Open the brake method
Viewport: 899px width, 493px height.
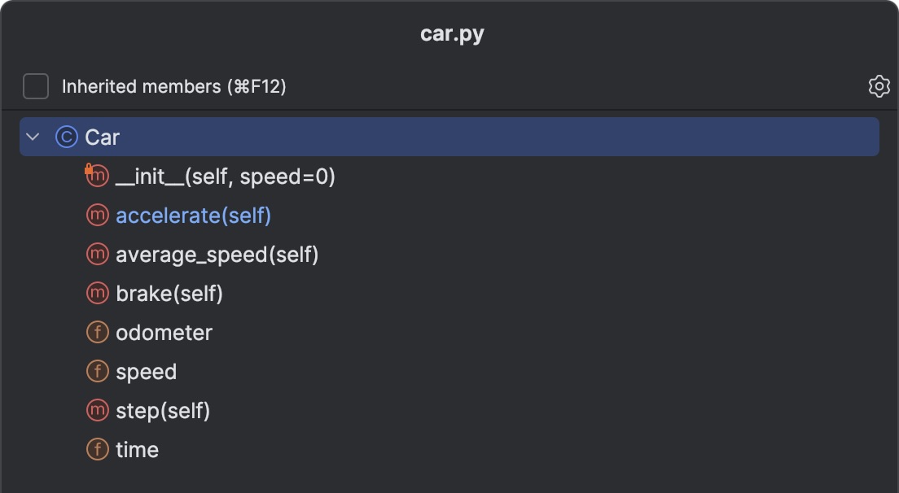tap(169, 293)
